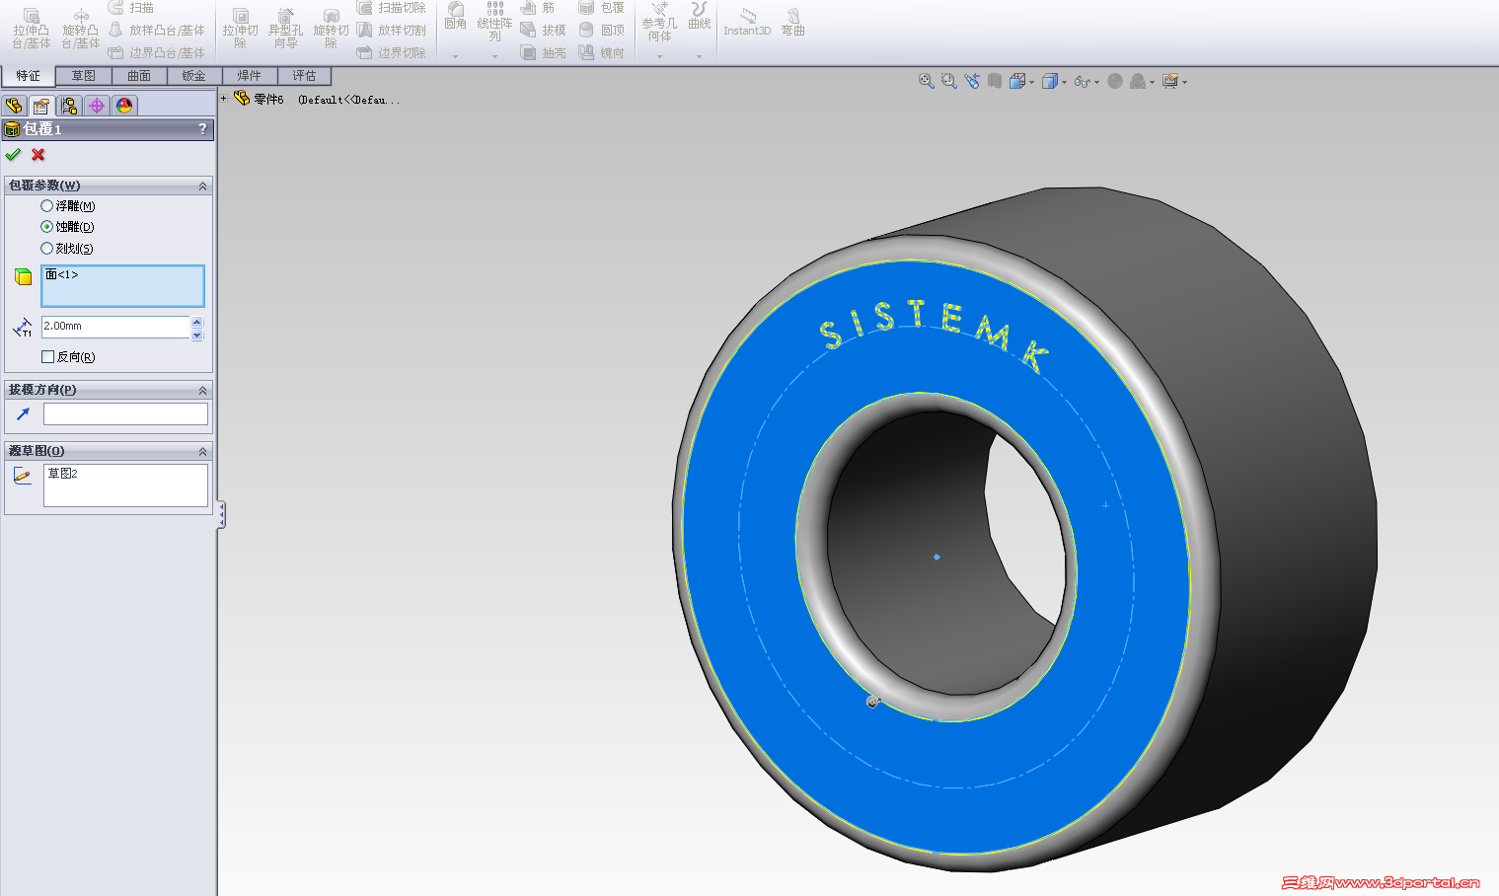1499x896 pixels.
Task: Expand the 零件6 flyout design tree
Action: tap(224, 99)
